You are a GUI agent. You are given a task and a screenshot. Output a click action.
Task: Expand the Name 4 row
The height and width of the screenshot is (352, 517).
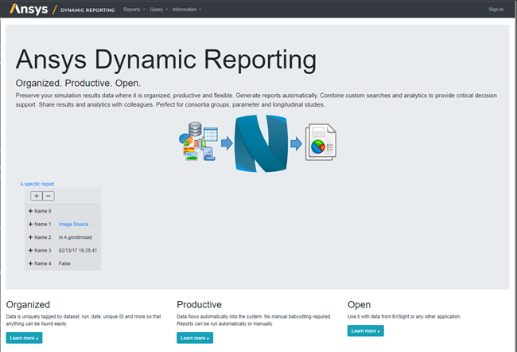coord(30,263)
